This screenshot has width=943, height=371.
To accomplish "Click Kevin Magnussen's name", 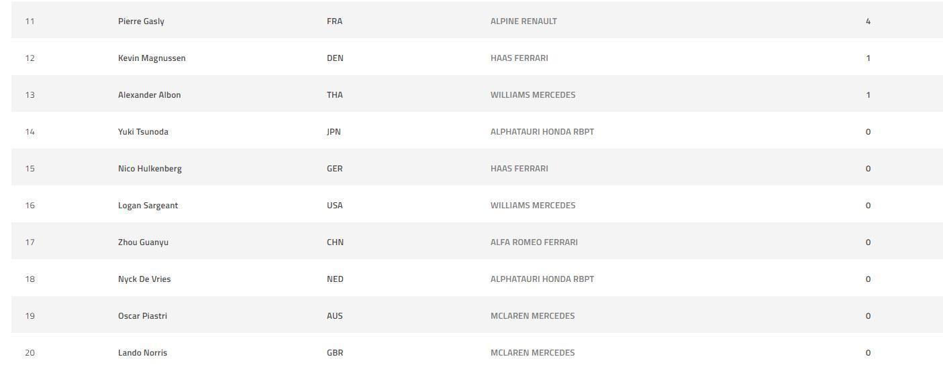I will 152,58.
